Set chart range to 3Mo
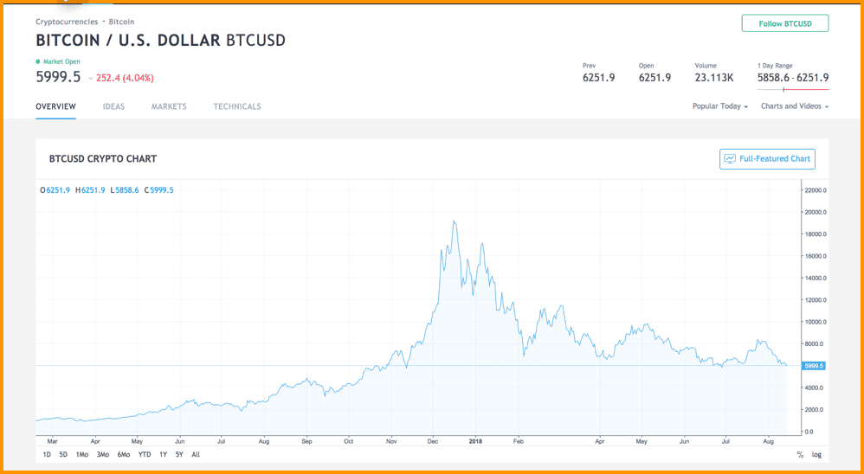Image resolution: width=864 pixels, height=474 pixels. (x=102, y=455)
